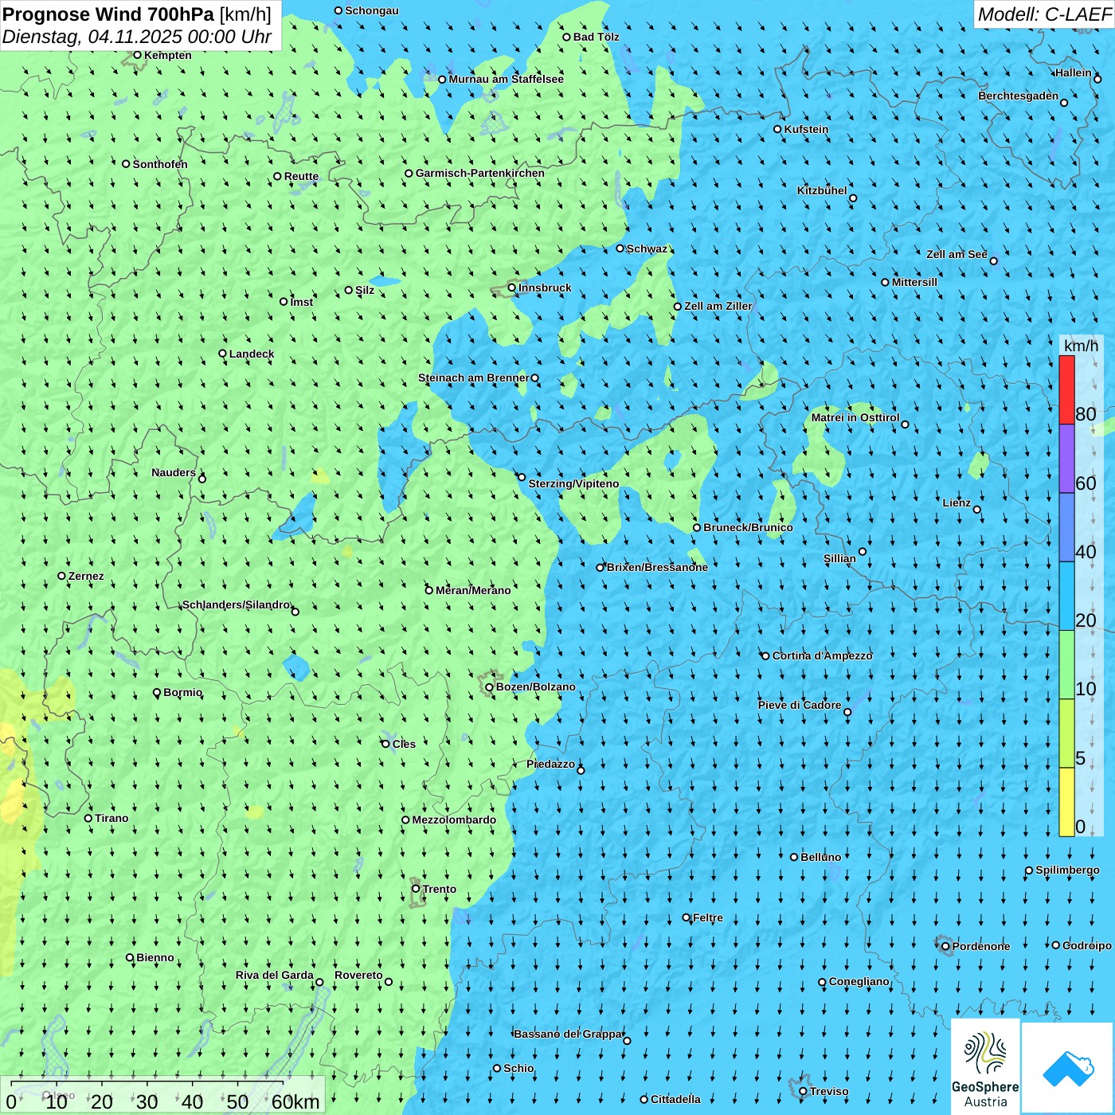Select the Garmisch-Partenkirchen label
This screenshot has width=1115, height=1115.
(x=480, y=173)
